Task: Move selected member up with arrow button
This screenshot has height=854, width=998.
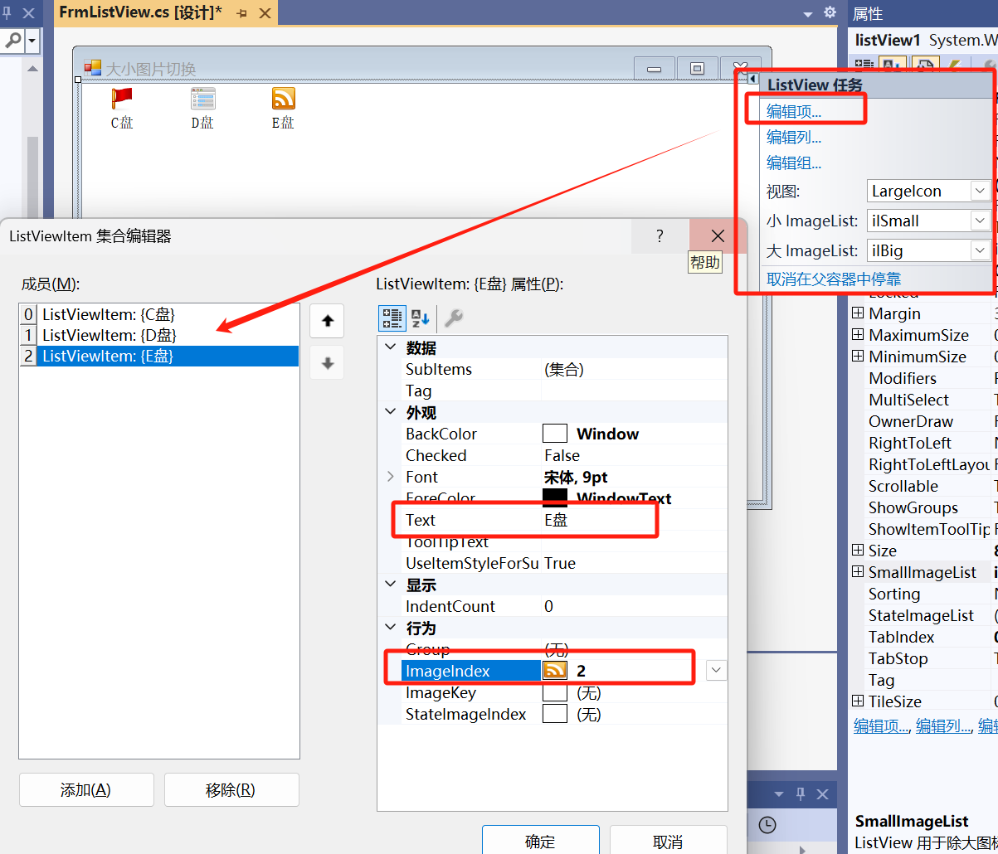Action: click(328, 321)
